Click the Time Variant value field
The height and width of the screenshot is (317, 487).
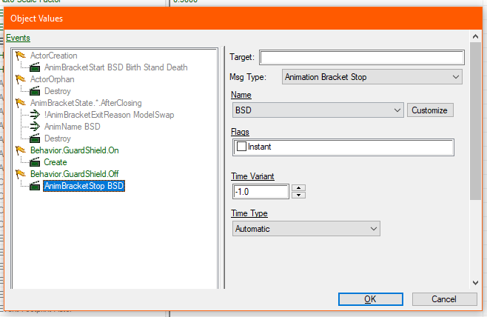[x=261, y=191]
